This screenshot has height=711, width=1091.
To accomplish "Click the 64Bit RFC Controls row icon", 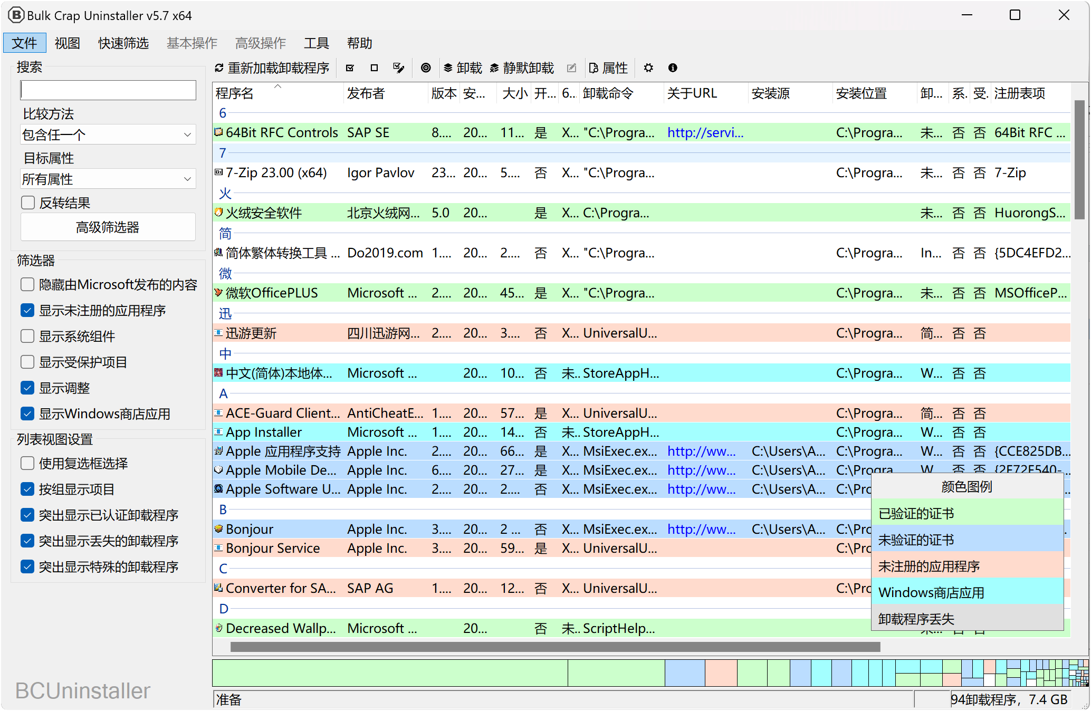I will 218,132.
